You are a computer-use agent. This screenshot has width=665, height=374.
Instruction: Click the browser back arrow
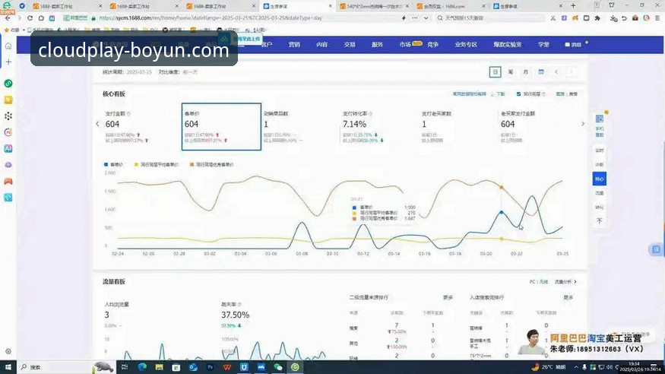(x=7, y=18)
